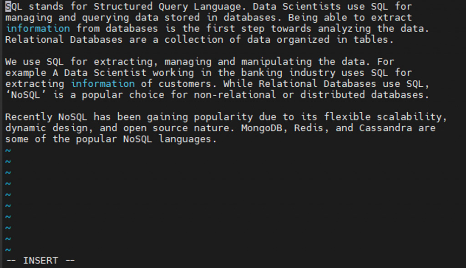Place cursor on the word 'manipulating'
Screen dimensions: 466x268
276,62
